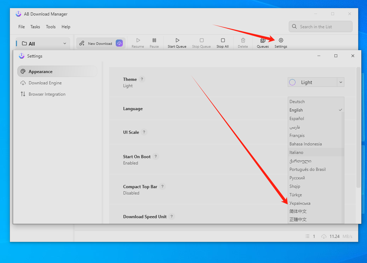This screenshot has width=367, height=263.
Task: Click the Resume toolbar icon
Action: coord(138,40)
